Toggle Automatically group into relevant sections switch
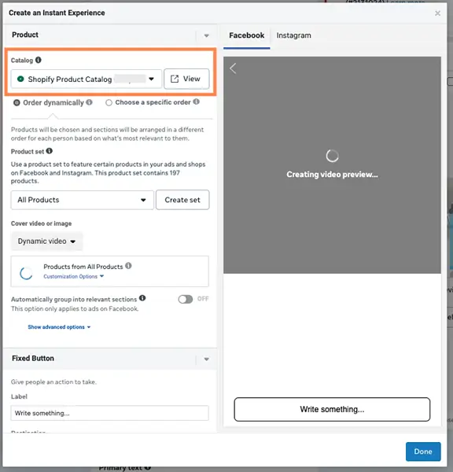The image size is (453, 472). click(186, 299)
